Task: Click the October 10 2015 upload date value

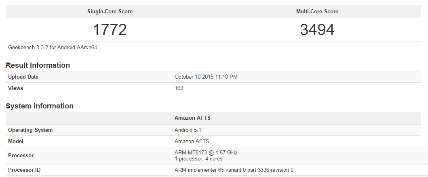Action: point(206,77)
